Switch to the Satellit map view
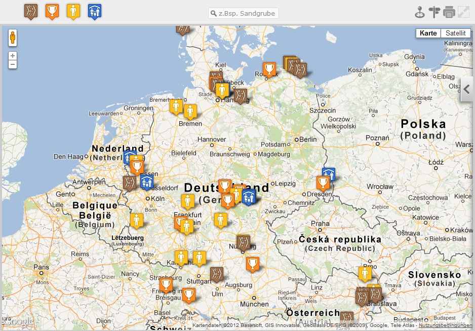 pyautogui.click(x=456, y=33)
